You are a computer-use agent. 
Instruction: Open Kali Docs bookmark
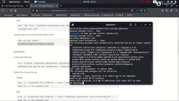tap(47, 15)
